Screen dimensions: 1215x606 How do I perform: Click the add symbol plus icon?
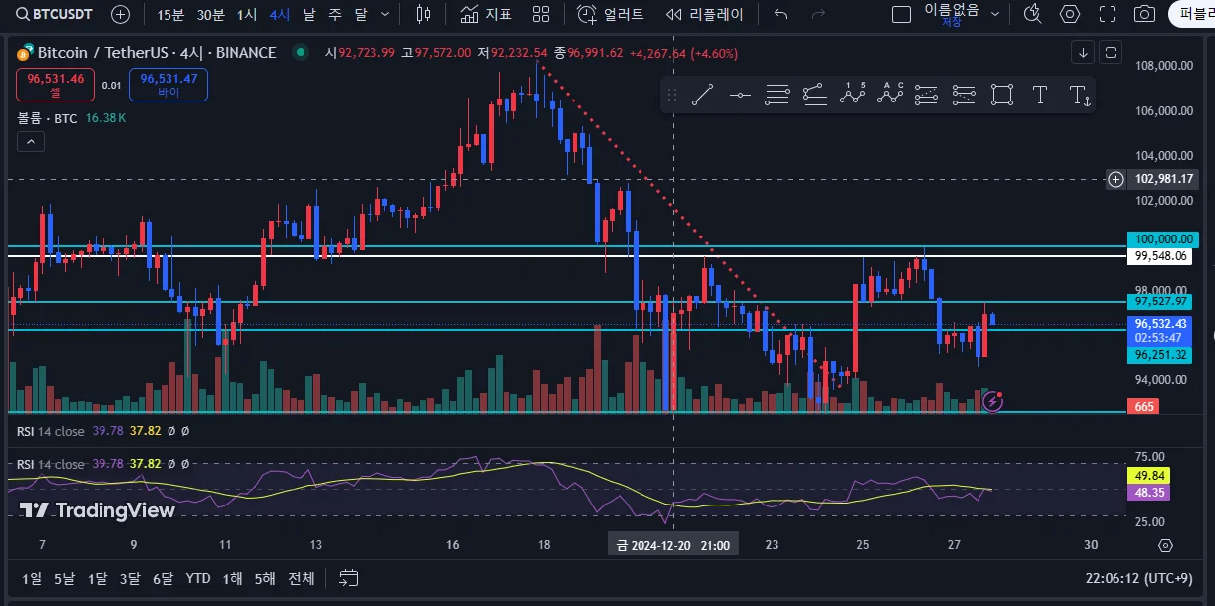pos(120,14)
